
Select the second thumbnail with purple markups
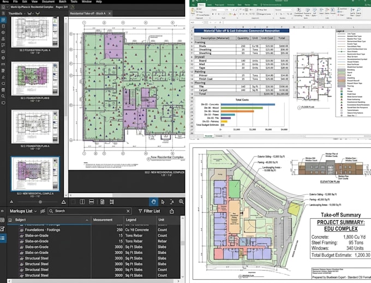(35, 79)
